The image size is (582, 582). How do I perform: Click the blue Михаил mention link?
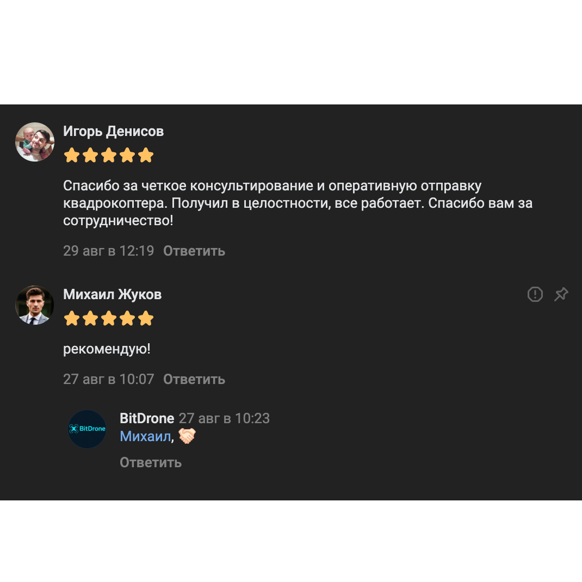tap(146, 436)
